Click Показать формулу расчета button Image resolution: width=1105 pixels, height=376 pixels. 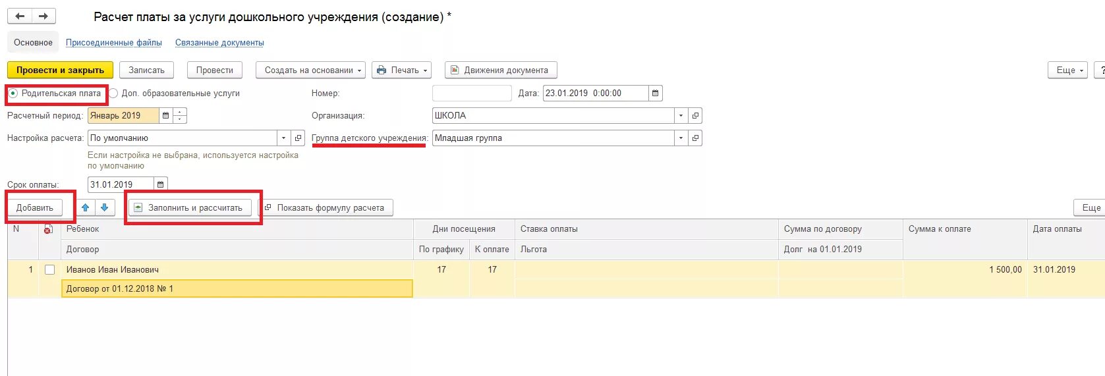[325, 207]
